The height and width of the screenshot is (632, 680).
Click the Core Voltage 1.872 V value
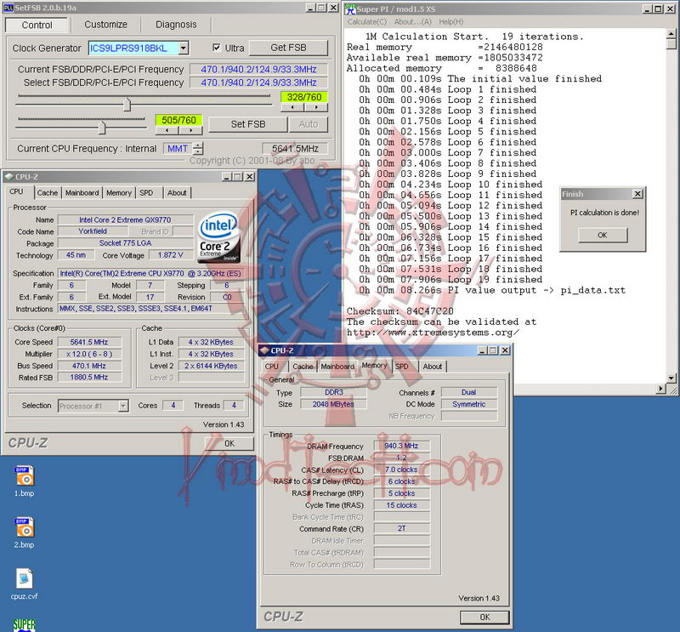(x=171, y=255)
